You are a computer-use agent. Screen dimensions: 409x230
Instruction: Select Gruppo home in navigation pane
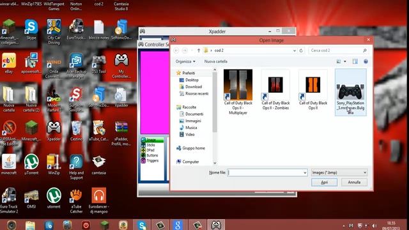[x=193, y=148]
